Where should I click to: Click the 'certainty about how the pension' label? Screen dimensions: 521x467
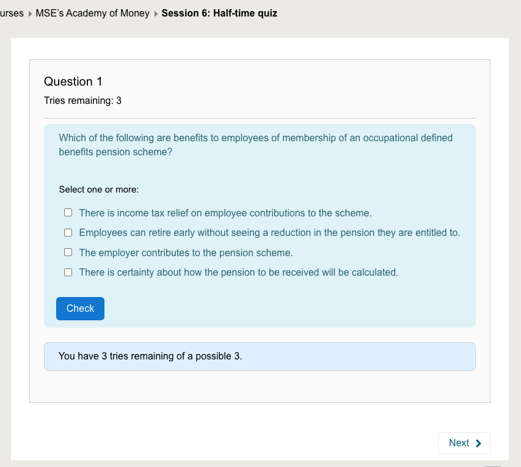coord(239,273)
